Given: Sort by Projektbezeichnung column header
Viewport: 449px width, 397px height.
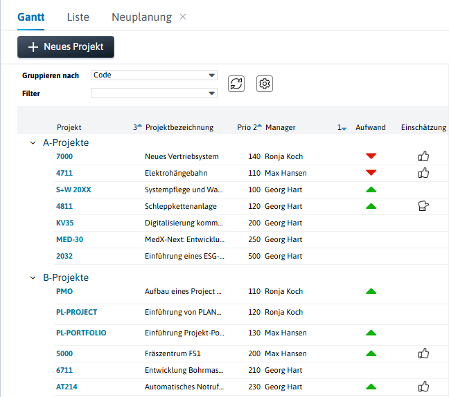Looking at the screenshot, I should [x=179, y=127].
